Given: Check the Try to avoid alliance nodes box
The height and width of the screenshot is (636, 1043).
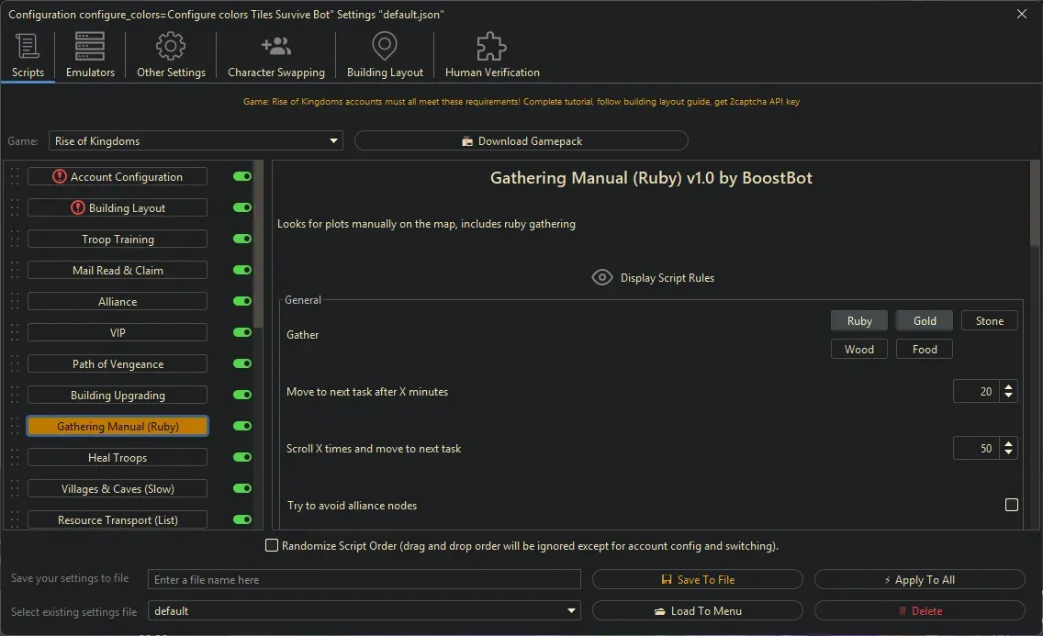Looking at the screenshot, I should [x=1012, y=505].
